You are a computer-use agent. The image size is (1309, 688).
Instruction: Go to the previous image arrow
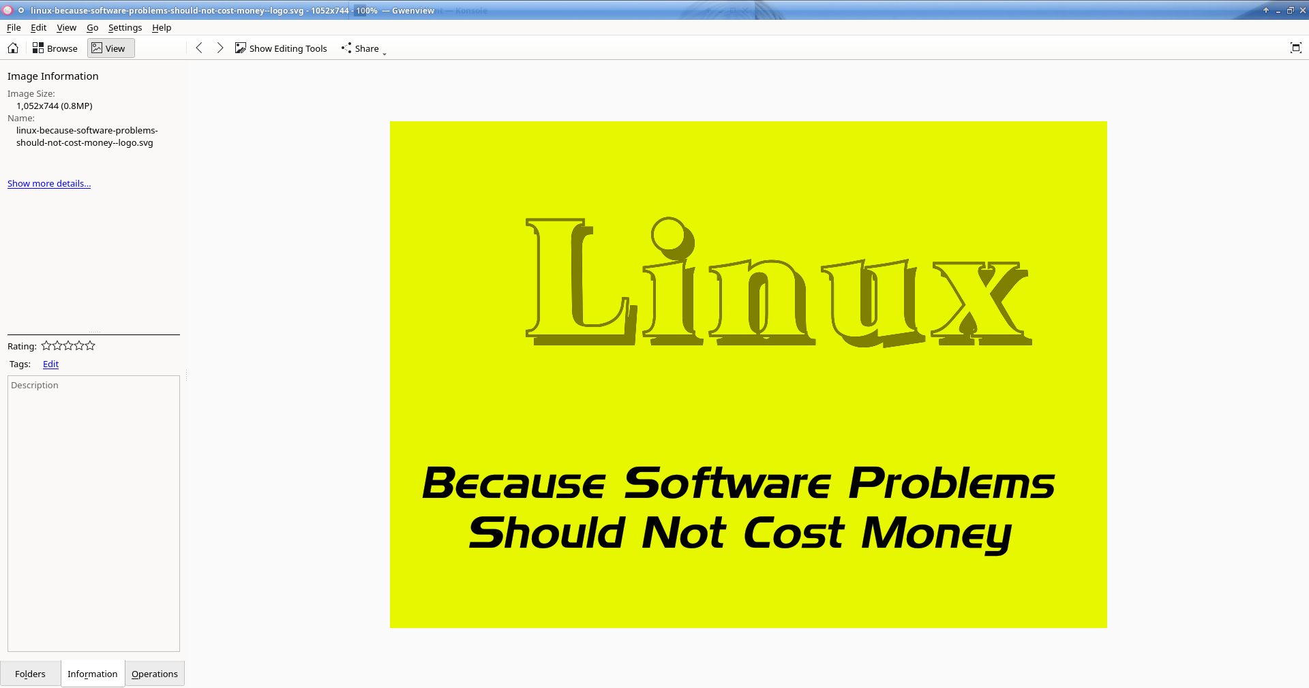199,48
